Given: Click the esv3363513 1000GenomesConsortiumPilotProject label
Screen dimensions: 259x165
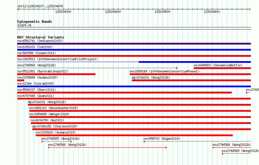Looking at the screenshot, I should (x=58, y=59).
